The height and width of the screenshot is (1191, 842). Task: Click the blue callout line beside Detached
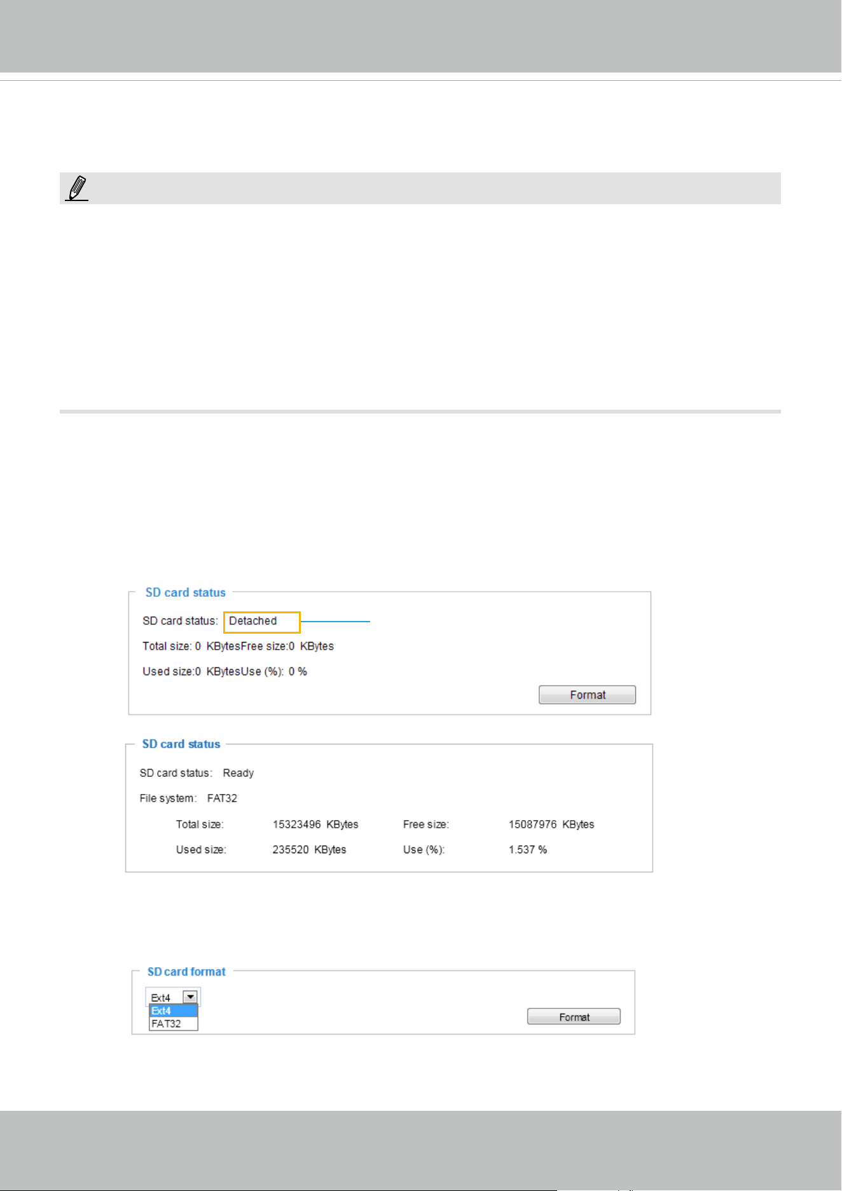click(335, 622)
